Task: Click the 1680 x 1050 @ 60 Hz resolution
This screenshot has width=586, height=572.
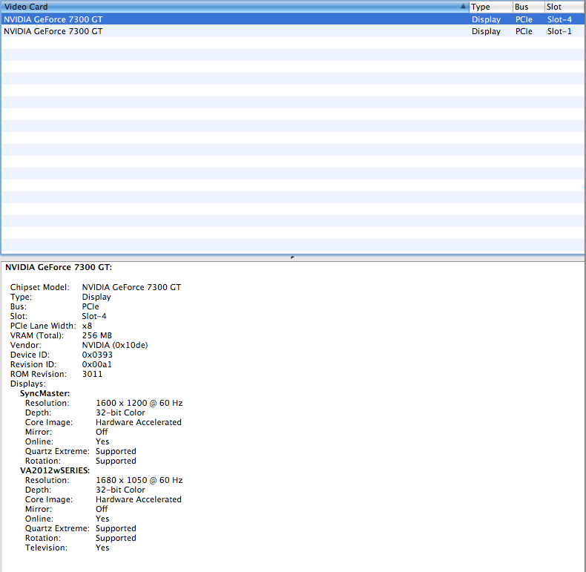Action: (x=139, y=480)
